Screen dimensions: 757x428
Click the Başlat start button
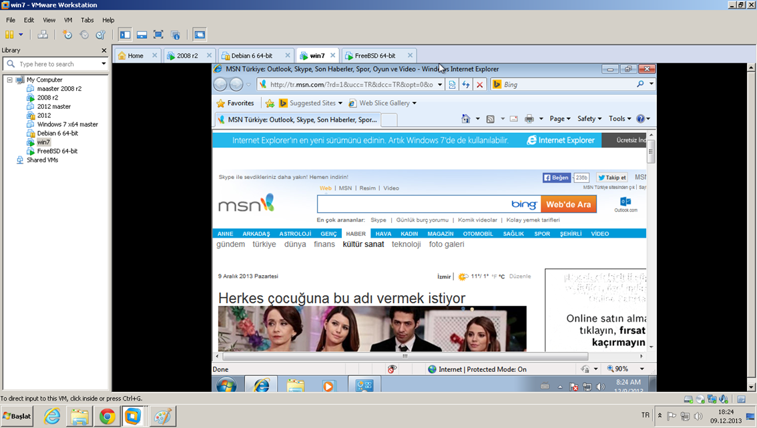point(17,416)
